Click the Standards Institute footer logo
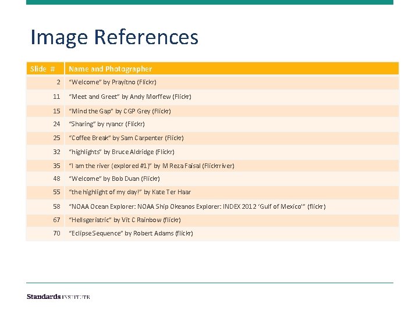Viewport: 419px width, 314px height. click(58, 297)
